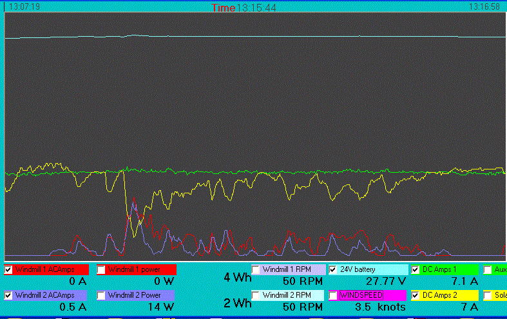Check the Windmill 2 Power checkbox

coord(101,295)
